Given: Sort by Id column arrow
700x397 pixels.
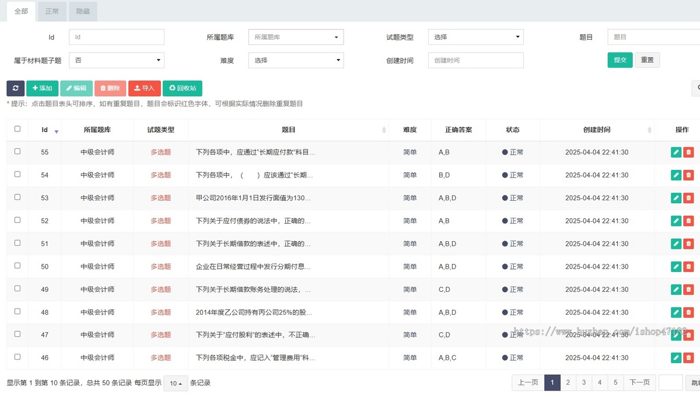Looking at the screenshot, I should pyautogui.click(x=57, y=131).
